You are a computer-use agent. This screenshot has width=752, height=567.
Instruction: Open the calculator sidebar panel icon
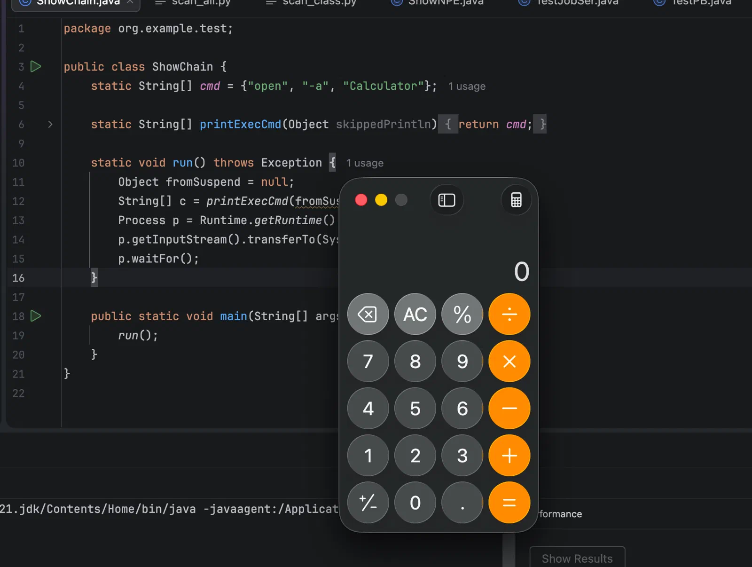[446, 200]
